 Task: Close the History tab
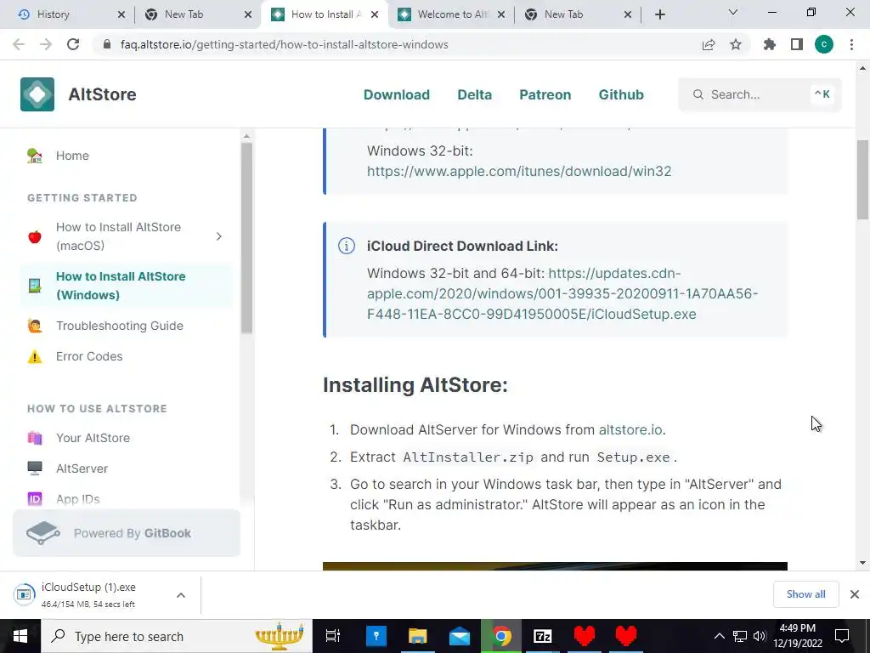coord(121,14)
